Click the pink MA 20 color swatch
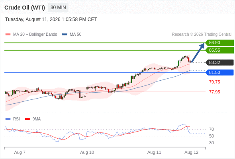 click(8, 35)
